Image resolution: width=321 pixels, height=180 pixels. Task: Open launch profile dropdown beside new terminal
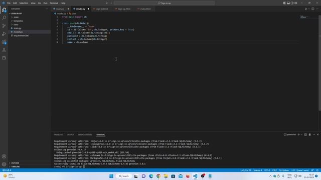click(301, 134)
